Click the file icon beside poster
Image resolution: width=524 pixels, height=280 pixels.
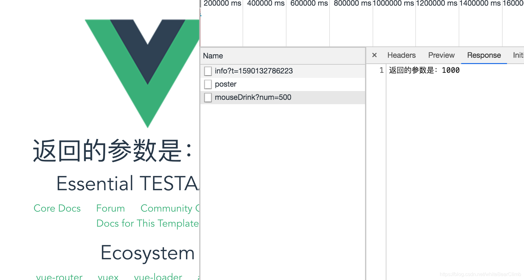[x=208, y=84]
